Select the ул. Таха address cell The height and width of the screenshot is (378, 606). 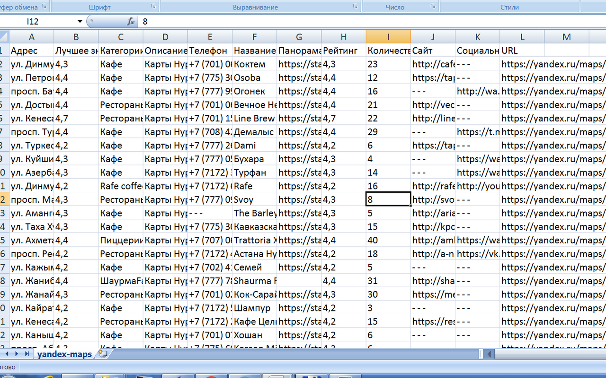[32, 227]
